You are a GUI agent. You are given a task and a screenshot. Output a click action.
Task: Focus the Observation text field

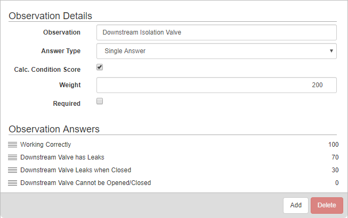[216, 32]
